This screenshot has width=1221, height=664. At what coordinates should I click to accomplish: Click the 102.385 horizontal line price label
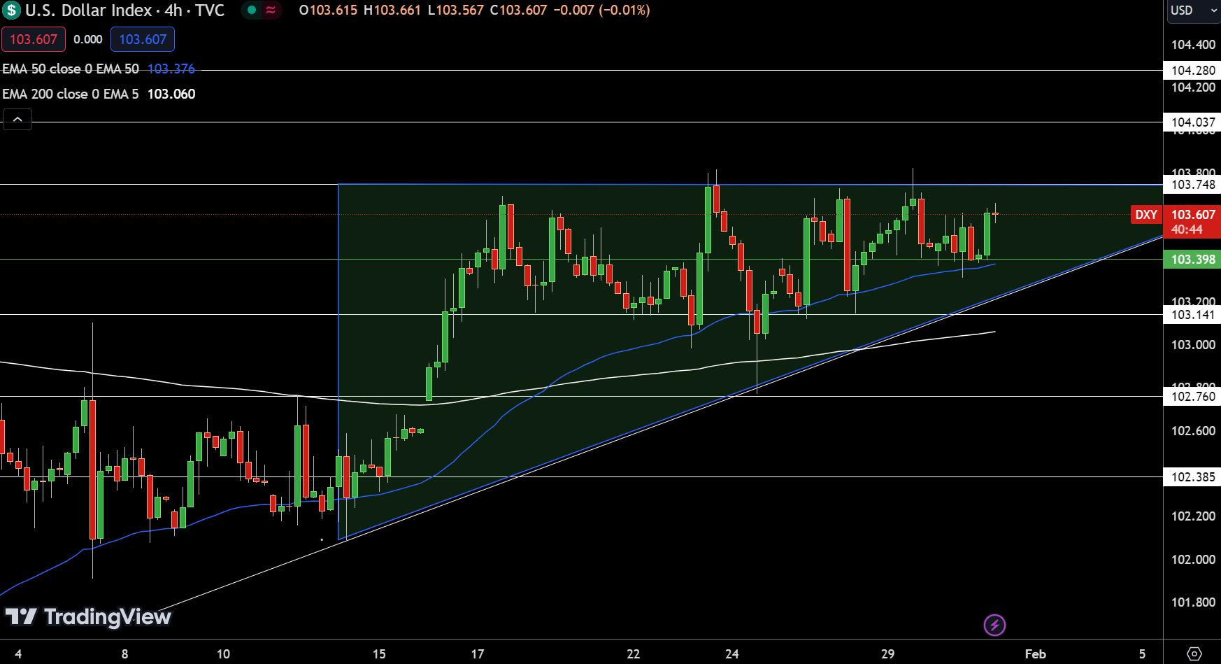pyautogui.click(x=1193, y=476)
